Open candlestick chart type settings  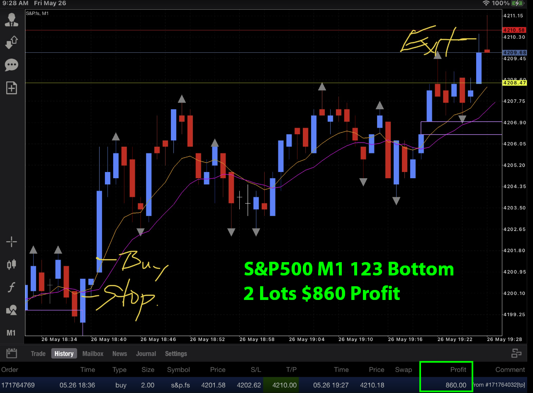coord(11,264)
